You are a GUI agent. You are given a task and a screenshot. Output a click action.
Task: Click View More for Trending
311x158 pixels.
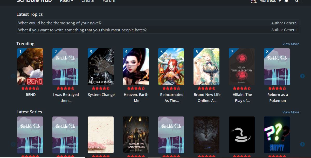click(291, 44)
